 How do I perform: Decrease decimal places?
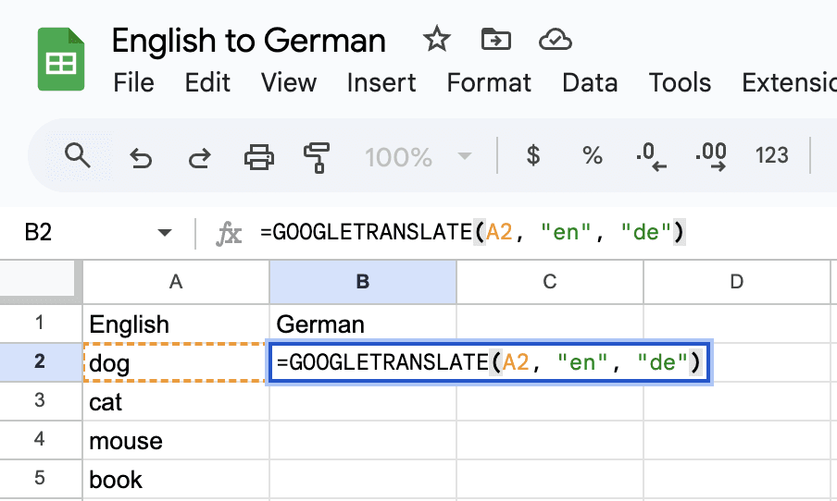click(652, 155)
